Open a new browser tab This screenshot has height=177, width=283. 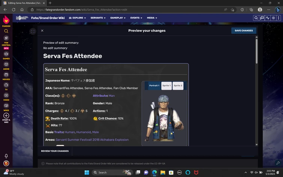[50, 3]
